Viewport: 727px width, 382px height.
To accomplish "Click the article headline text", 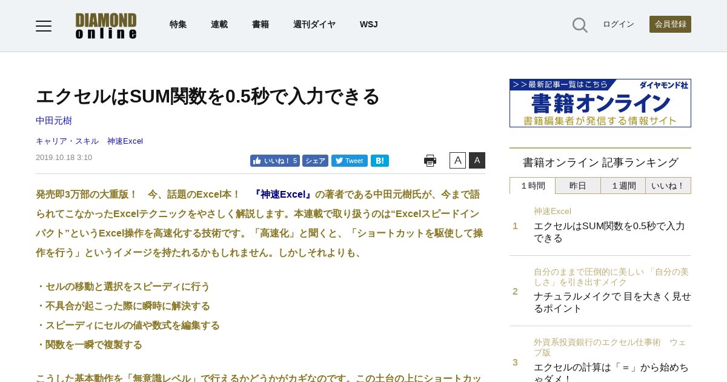I will pyautogui.click(x=208, y=96).
